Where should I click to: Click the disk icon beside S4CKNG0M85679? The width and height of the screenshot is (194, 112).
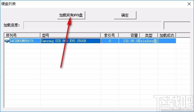point(7,41)
